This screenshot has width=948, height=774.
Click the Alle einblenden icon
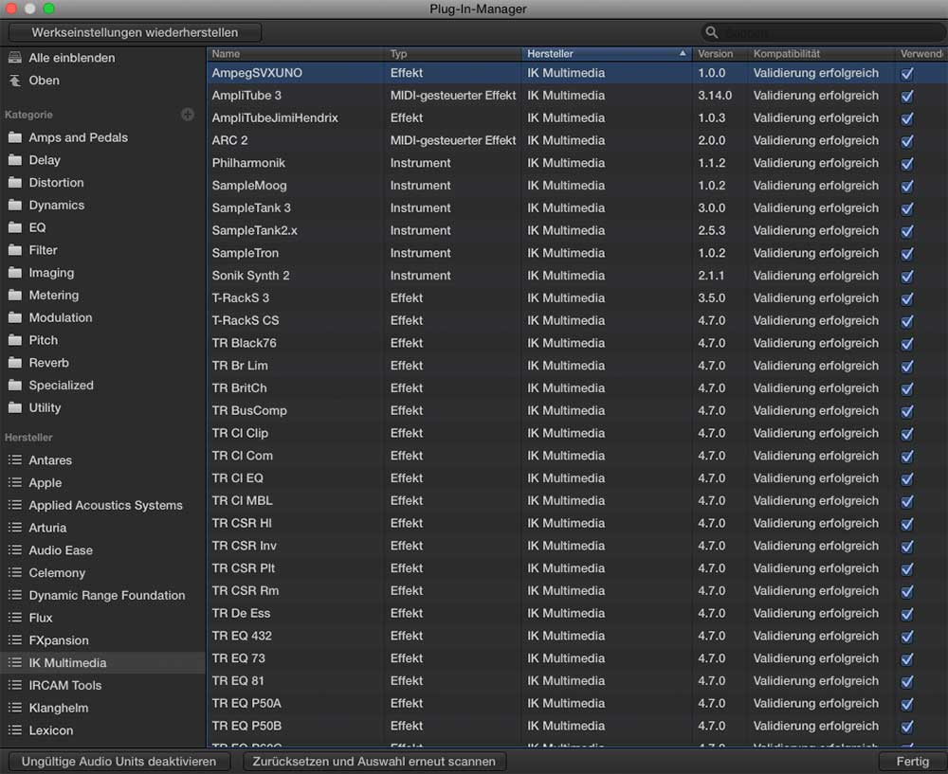point(14,58)
